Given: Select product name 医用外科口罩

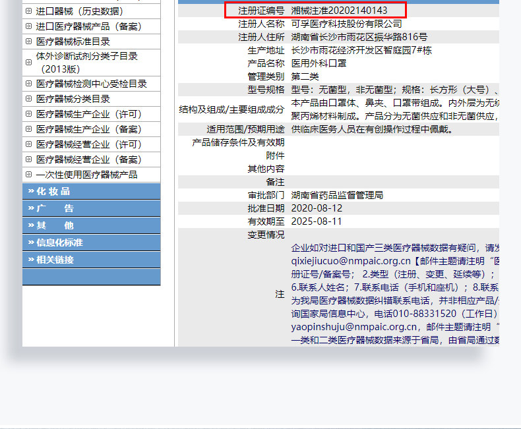Looking at the screenshot, I should click(x=319, y=63).
